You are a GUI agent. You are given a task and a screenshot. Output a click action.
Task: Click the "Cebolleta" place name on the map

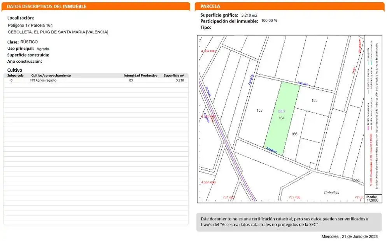pos(331,193)
